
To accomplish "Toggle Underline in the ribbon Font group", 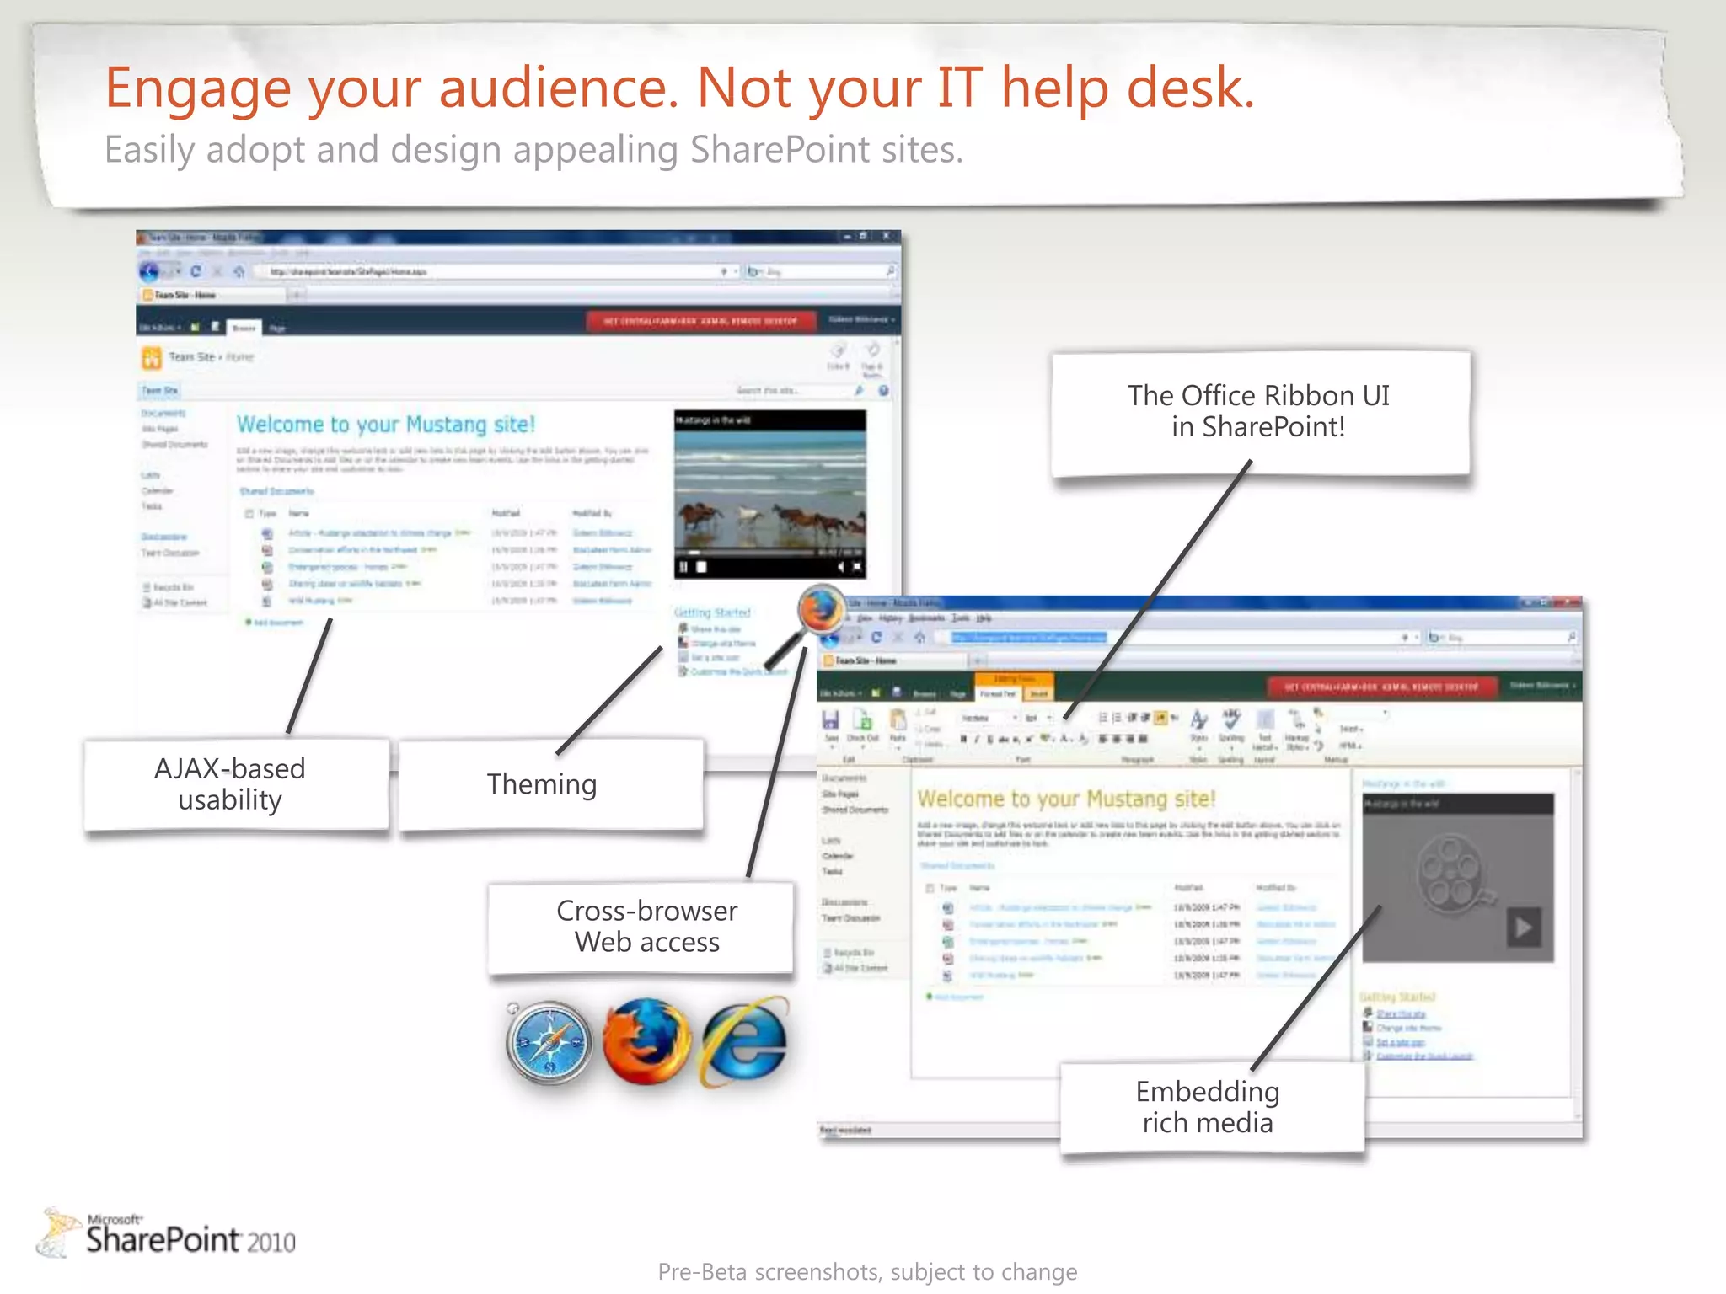I will (990, 739).
